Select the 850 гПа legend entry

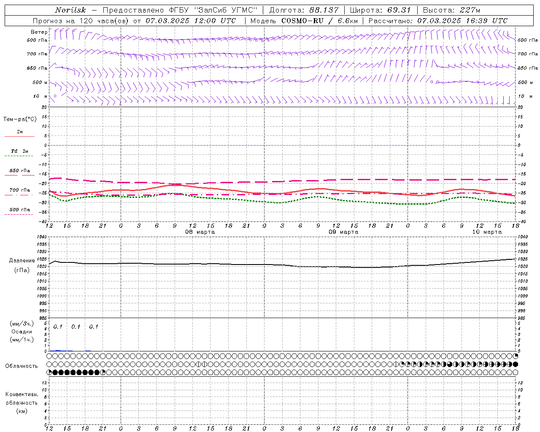click(x=19, y=172)
